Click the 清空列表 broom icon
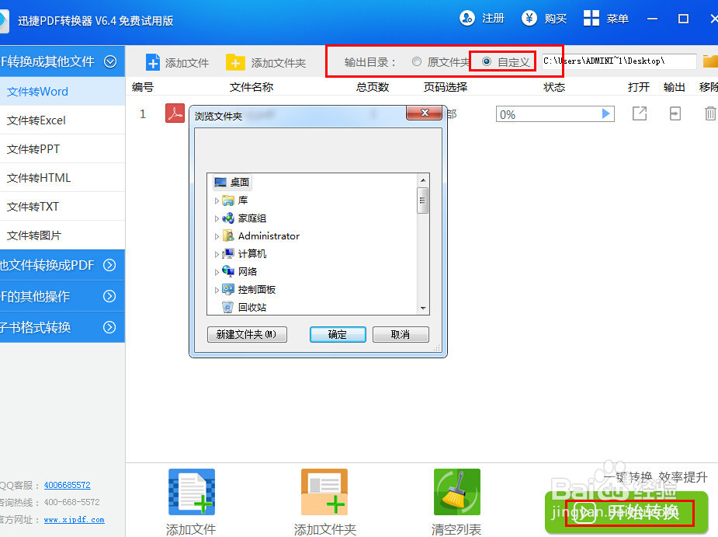Image resolution: width=718 pixels, height=537 pixels. tap(457, 492)
